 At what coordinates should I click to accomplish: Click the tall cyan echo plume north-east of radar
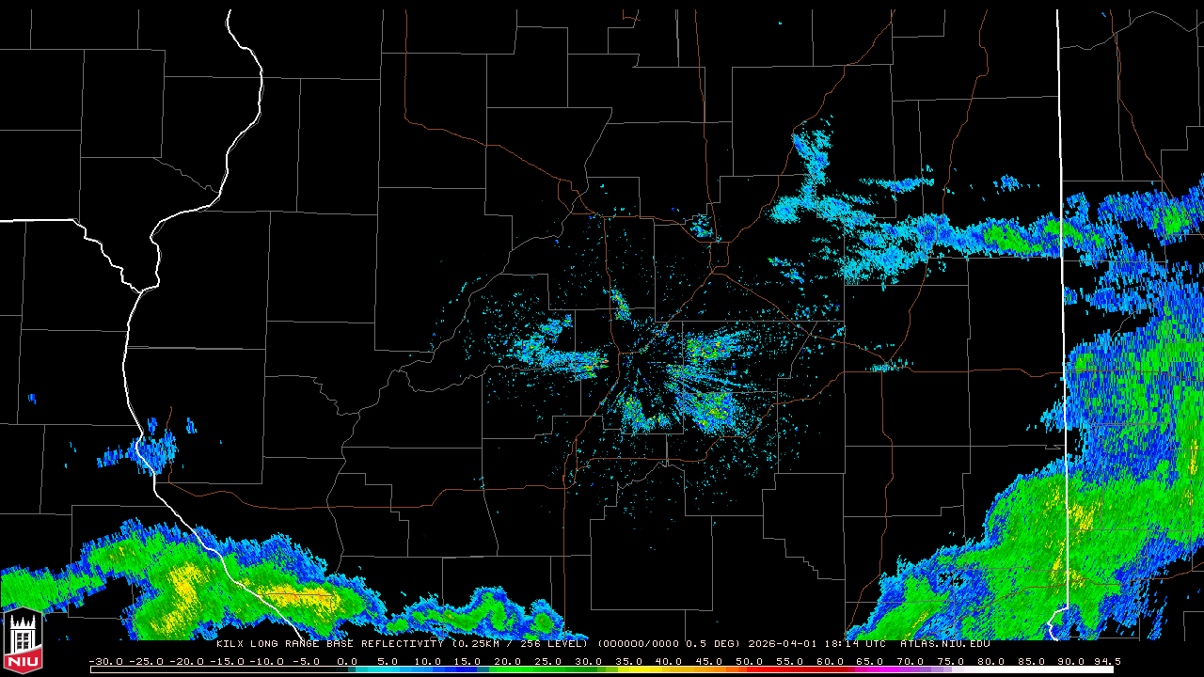pos(812,160)
